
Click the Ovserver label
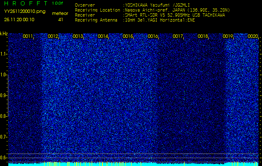pyautogui.click(x=85, y=5)
